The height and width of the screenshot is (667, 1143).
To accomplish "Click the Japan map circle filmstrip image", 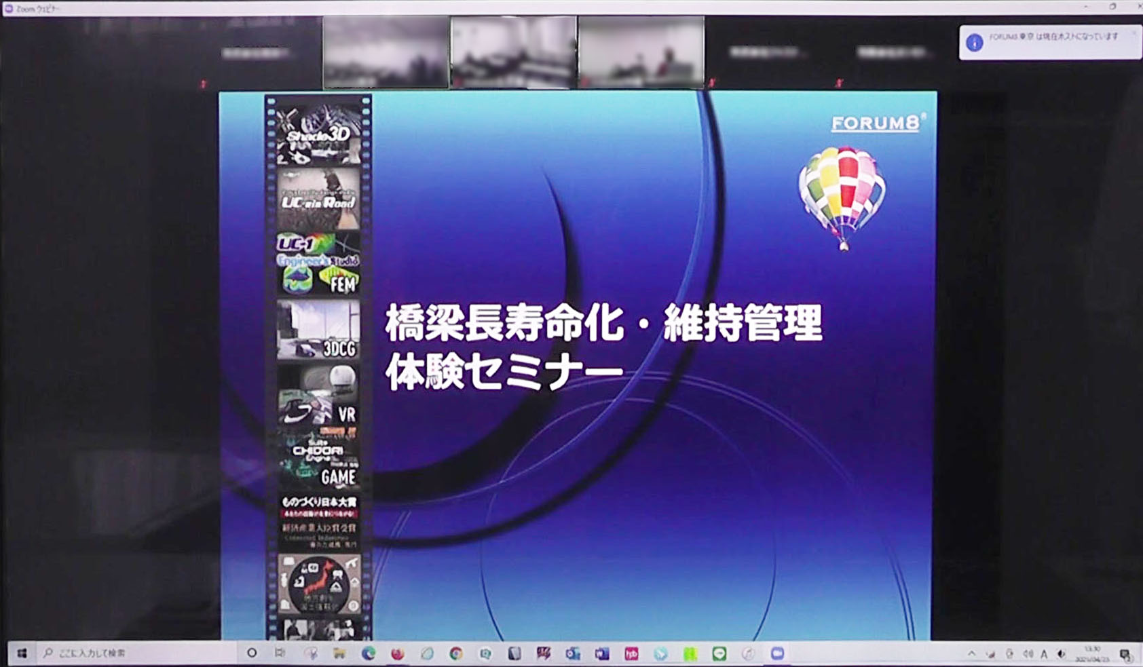I will click(x=318, y=584).
